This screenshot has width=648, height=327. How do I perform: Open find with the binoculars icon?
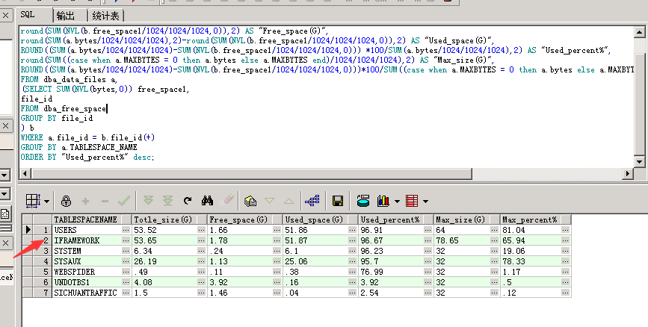click(x=209, y=201)
